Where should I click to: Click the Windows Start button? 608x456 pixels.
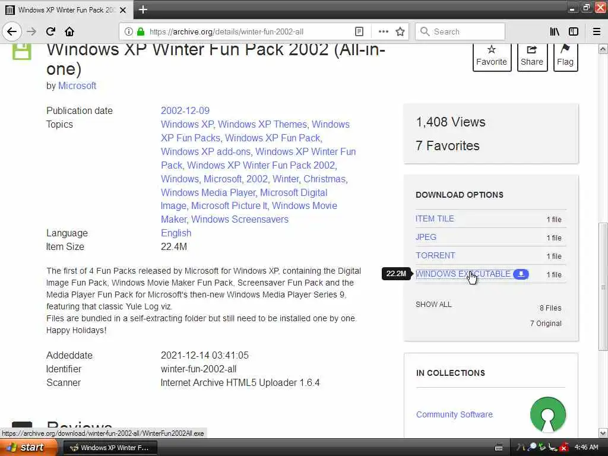tap(28, 447)
